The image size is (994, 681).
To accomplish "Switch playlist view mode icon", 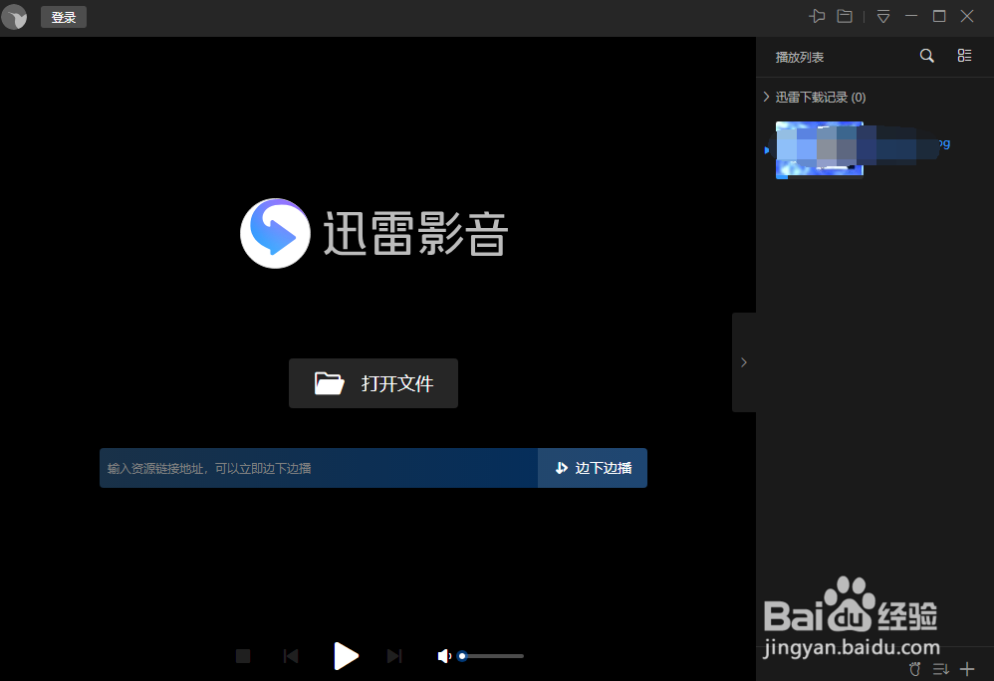I will point(964,56).
